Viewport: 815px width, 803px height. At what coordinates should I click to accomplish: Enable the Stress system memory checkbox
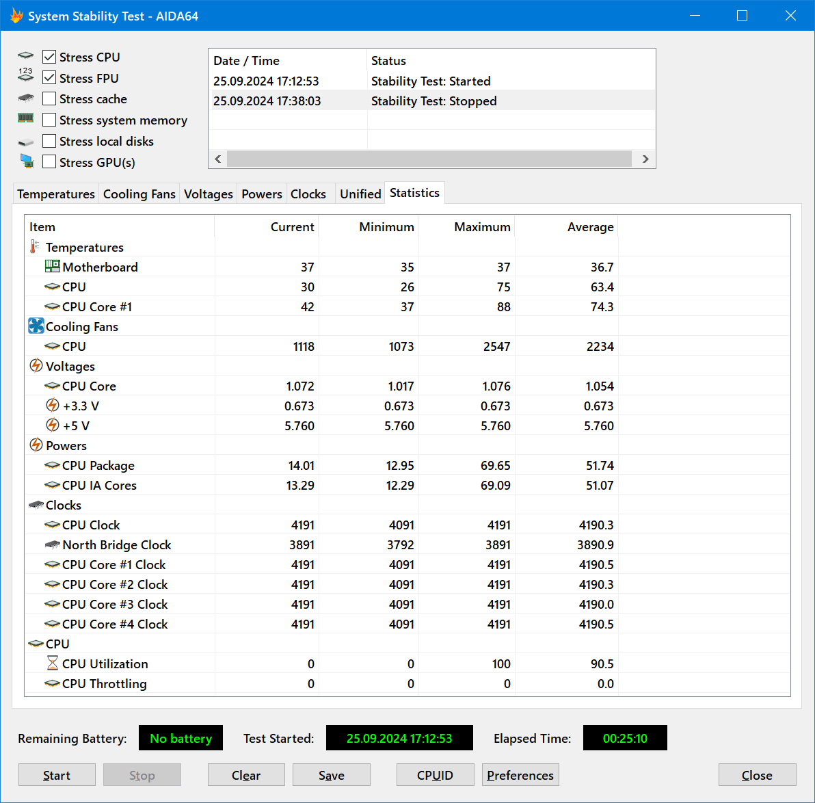point(49,120)
